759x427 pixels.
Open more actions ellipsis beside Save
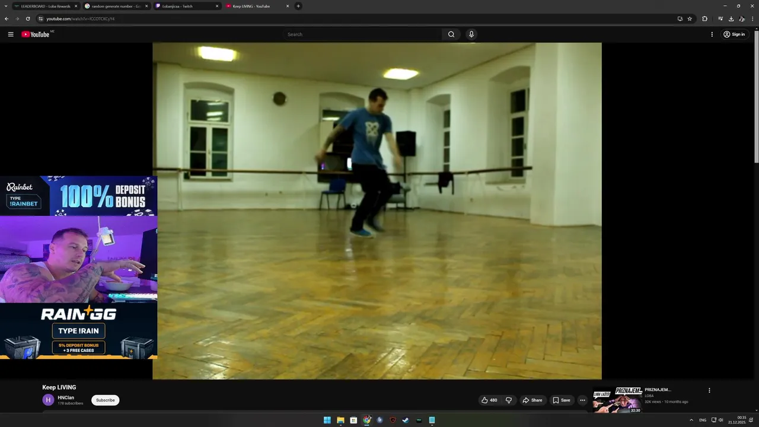582,400
